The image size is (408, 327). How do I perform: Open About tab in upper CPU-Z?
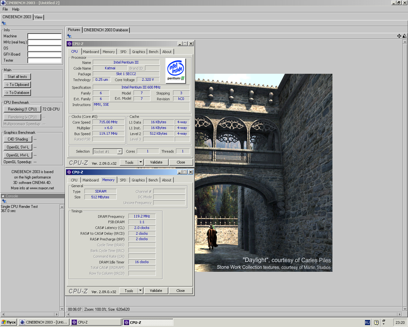point(167,52)
